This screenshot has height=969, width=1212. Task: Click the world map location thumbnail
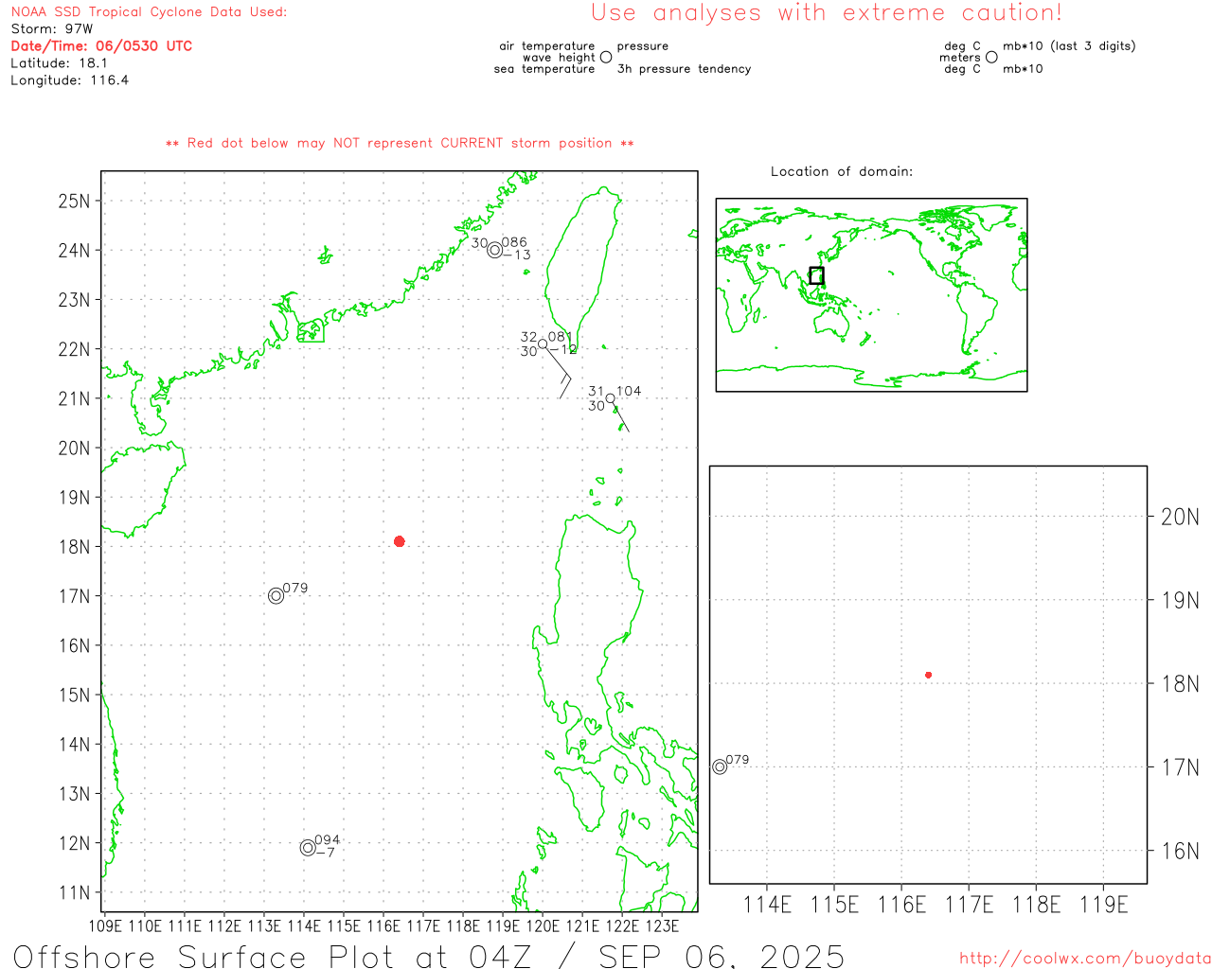(871, 295)
